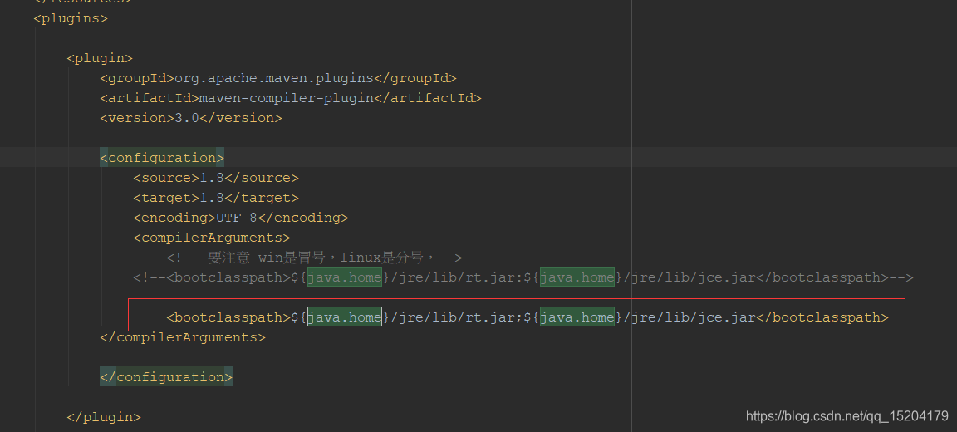Click the closing compilerArguments tag

(183, 336)
